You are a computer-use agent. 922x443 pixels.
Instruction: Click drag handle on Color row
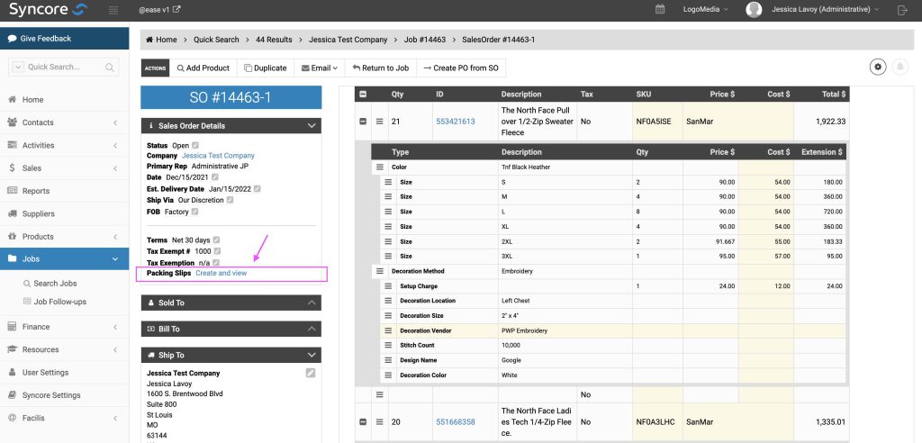[x=379, y=167]
